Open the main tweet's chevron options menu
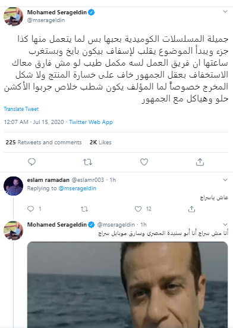233x328 pixels. [225, 11]
